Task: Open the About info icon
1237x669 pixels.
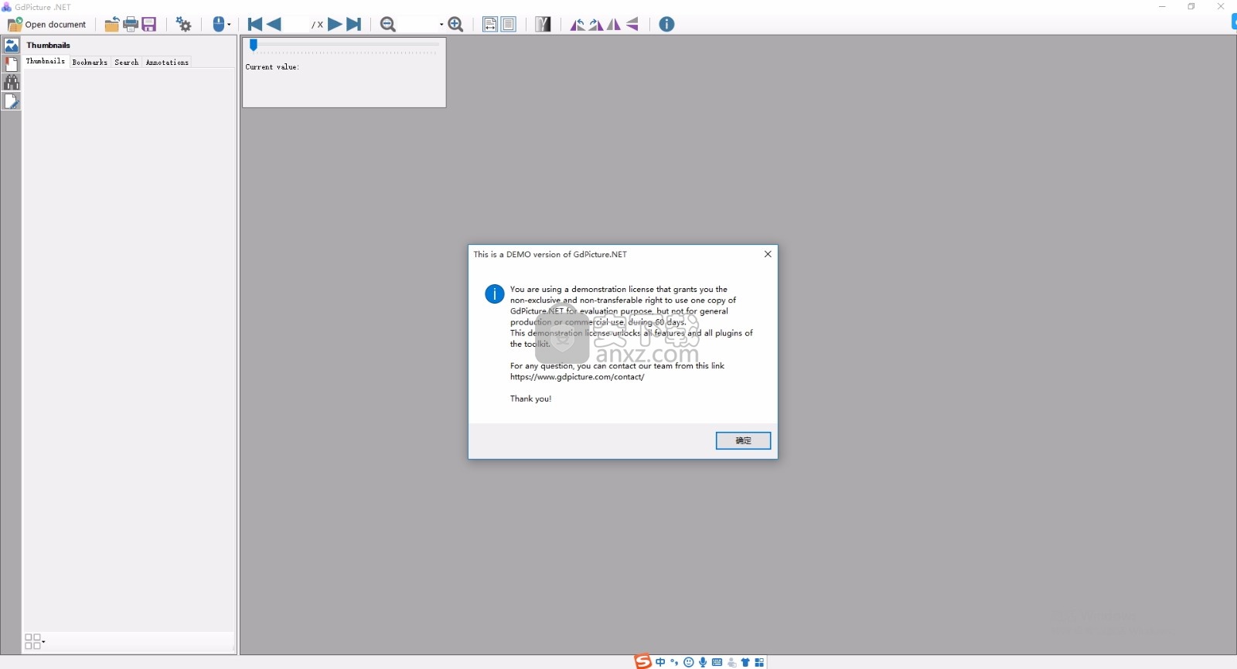Action: [x=666, y=25]
